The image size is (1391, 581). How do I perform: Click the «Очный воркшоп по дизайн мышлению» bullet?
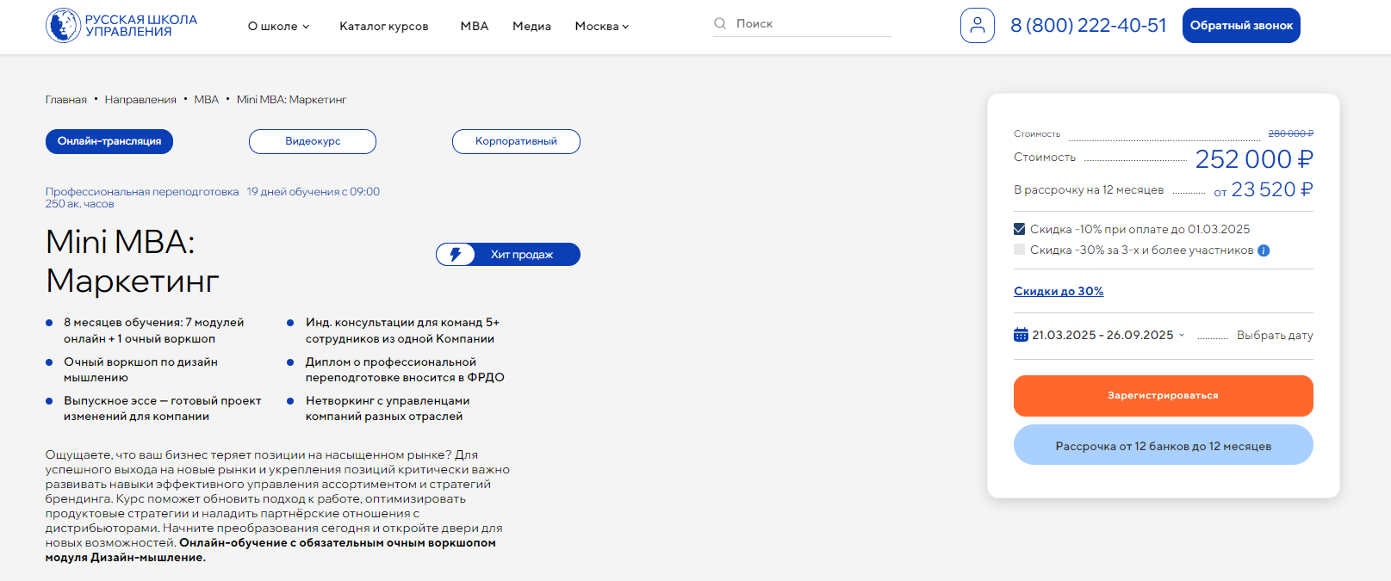[141, 370]
